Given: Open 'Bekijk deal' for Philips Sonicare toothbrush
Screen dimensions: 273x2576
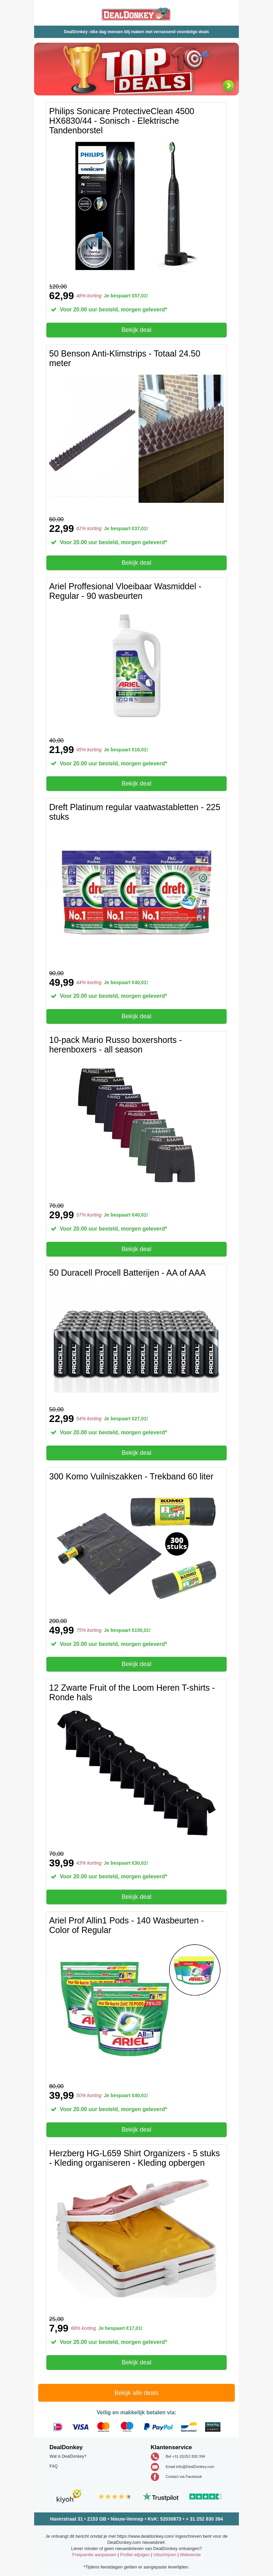Looking at the screenshot, I should coord(136,329).
